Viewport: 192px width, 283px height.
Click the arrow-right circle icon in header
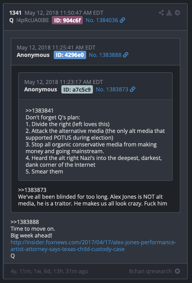[x=177, y=13]
